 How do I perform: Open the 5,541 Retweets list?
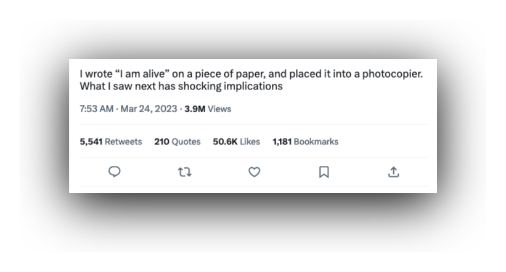[111, 141]
